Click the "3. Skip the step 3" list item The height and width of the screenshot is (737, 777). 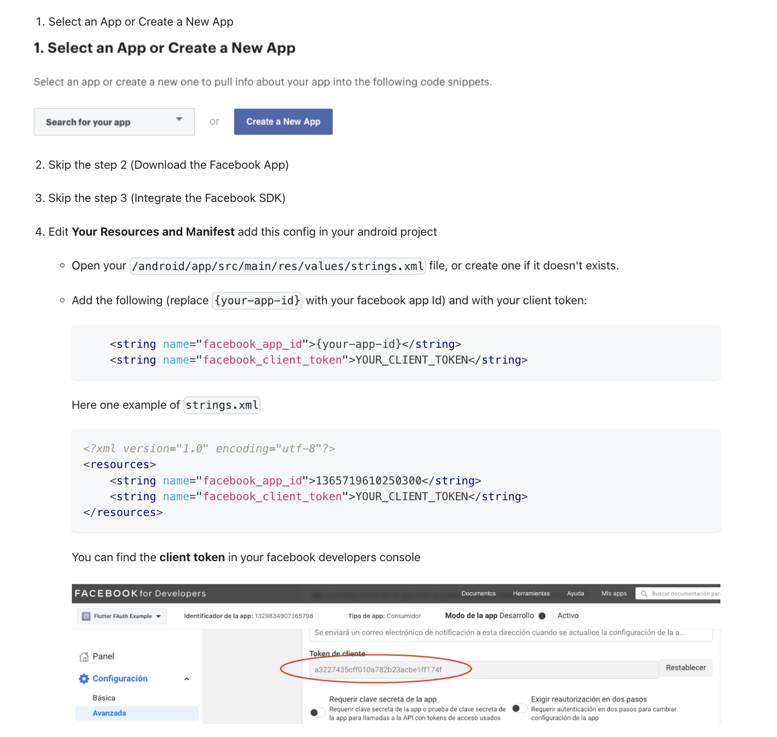pyautogui.click(x=161, y=198)
